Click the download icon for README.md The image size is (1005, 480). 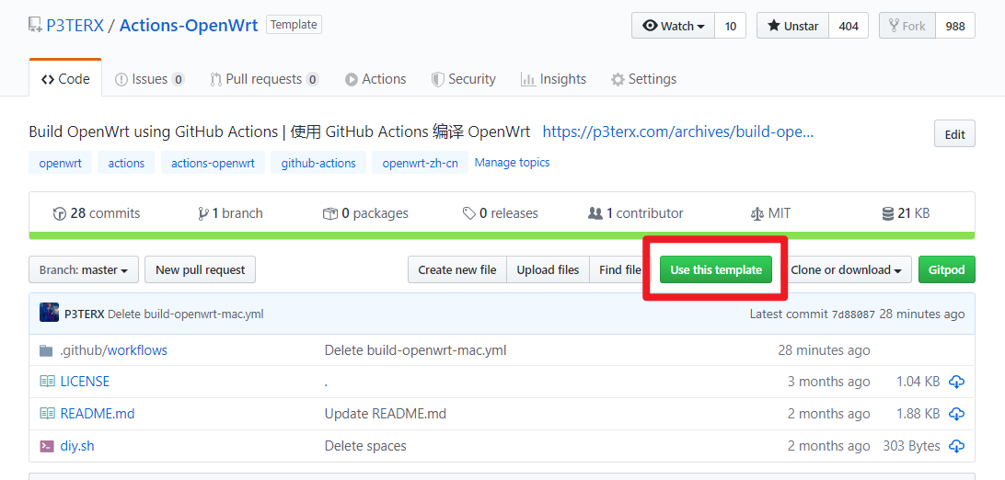(x=956, y=414)
